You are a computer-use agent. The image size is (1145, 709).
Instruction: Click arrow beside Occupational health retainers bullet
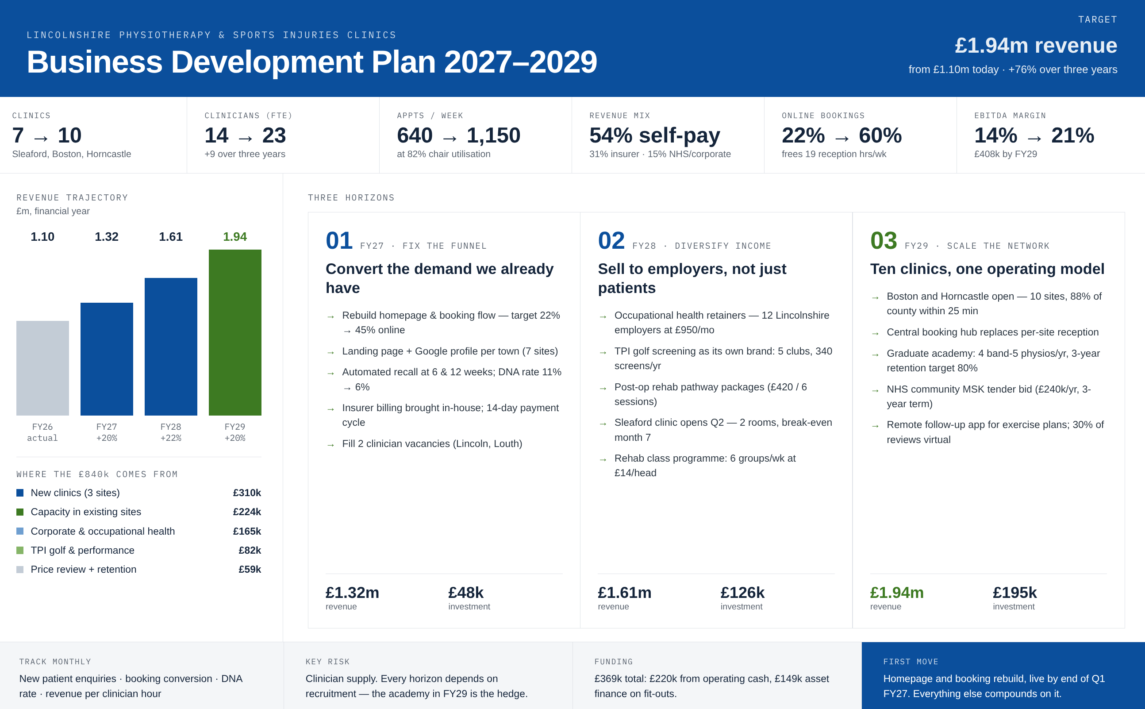603,317
